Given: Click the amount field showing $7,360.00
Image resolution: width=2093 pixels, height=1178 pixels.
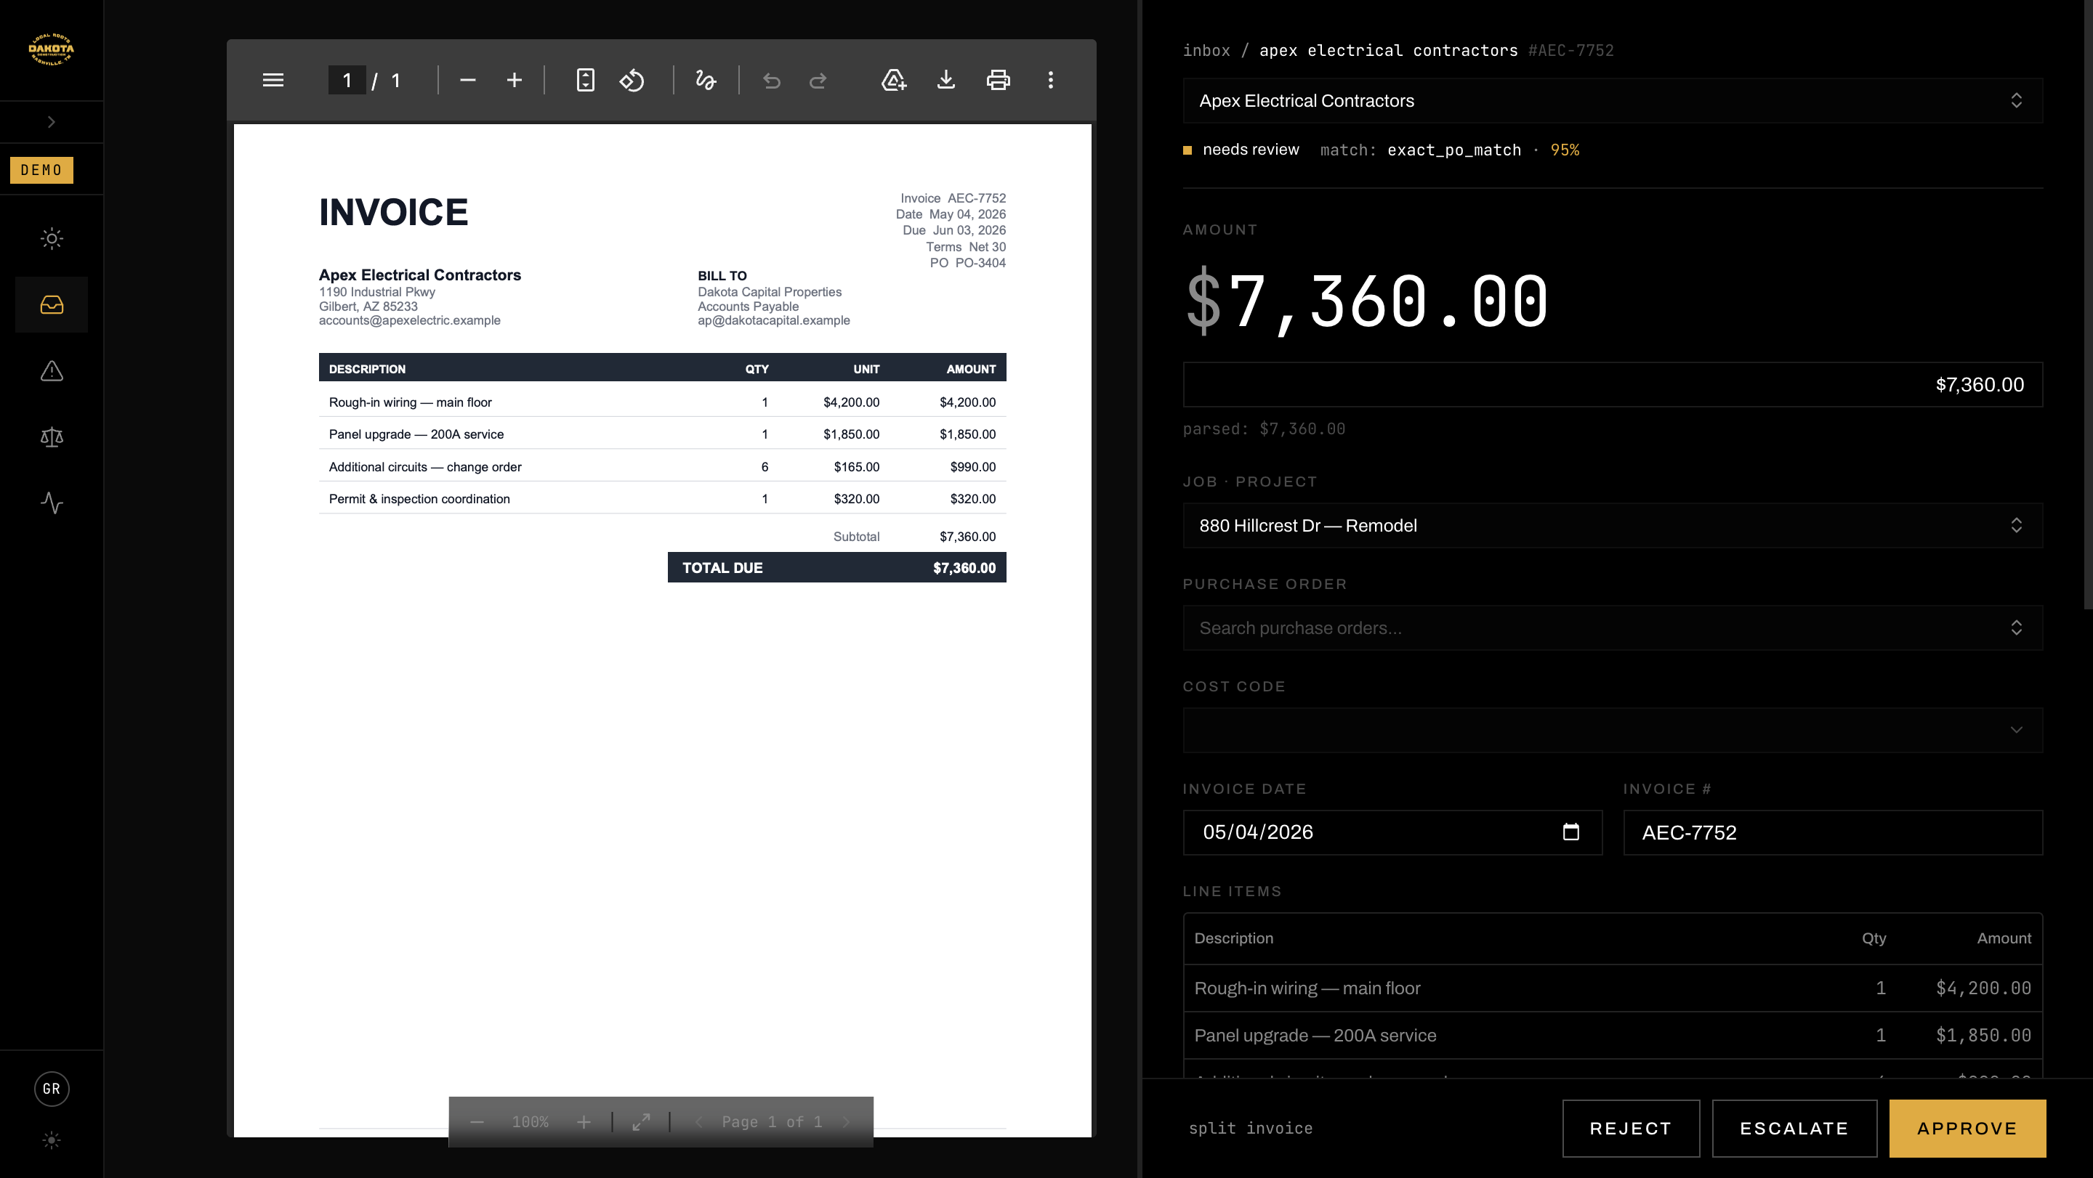Looking at the screenshot, I should pyautogui.click(x=1612, y=384).
